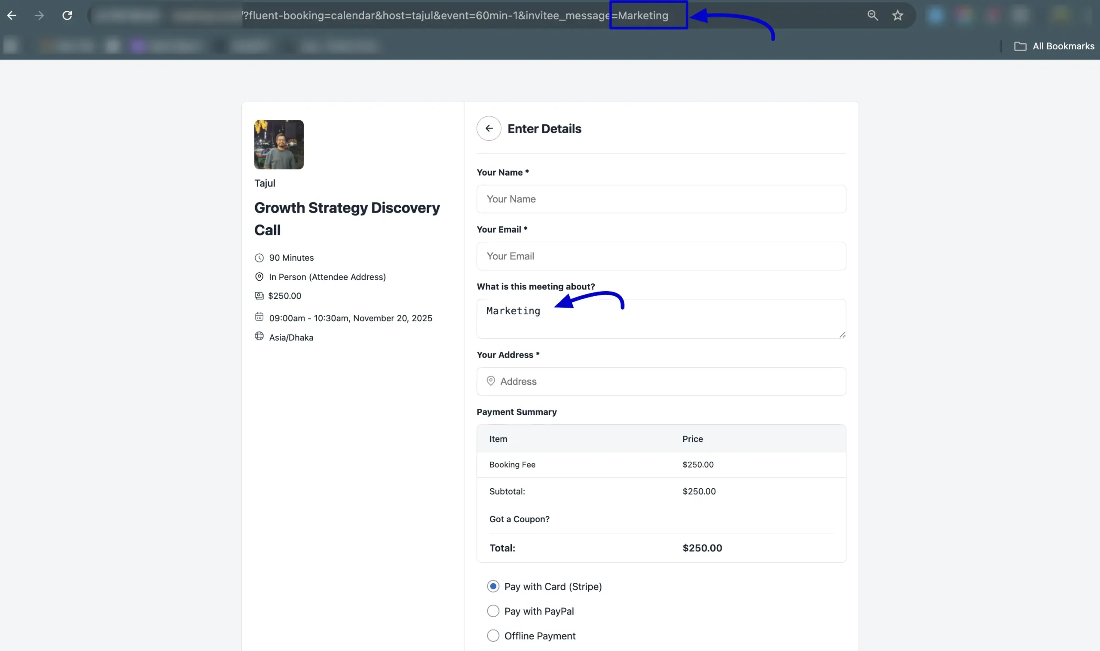Click the meeting topic textarea containing Marketing

pos(660,319)
